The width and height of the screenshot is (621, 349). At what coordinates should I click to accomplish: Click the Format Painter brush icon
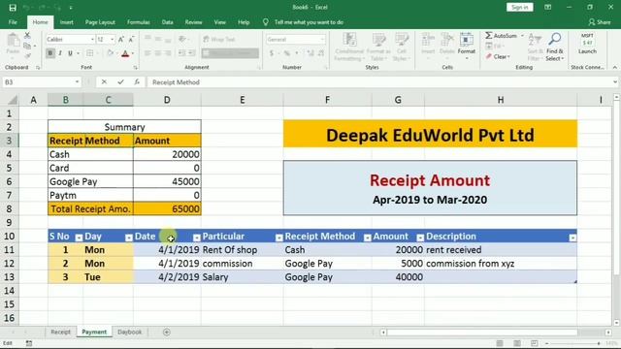(x=27, y=56)
